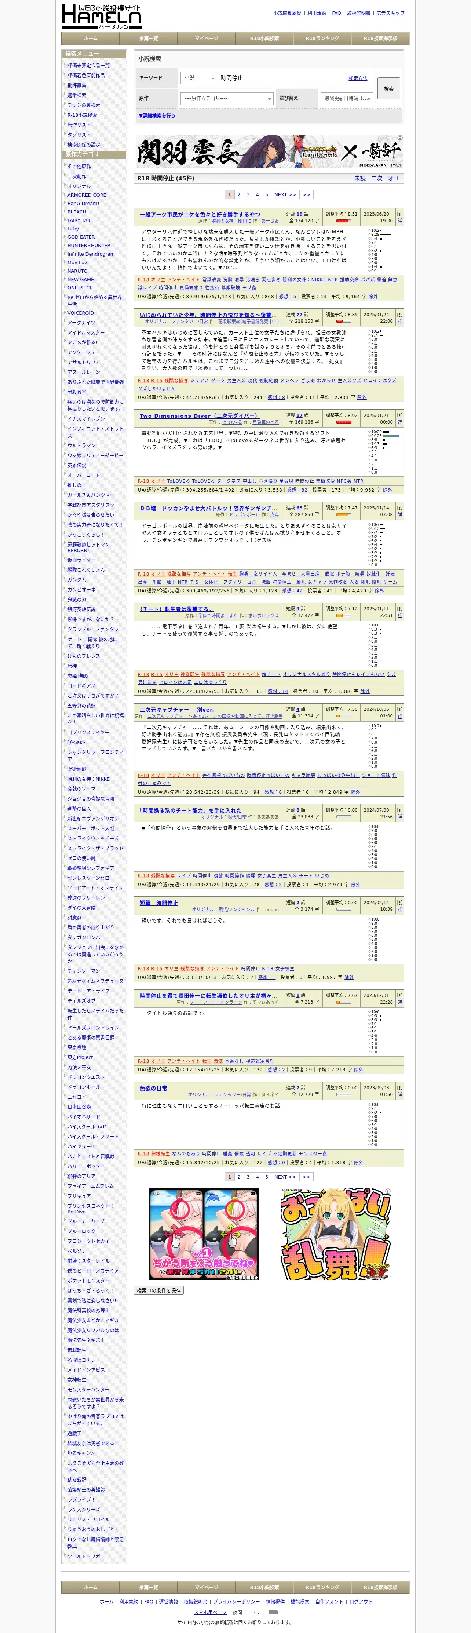
Task: Open チラシの裏検索 in the sidebar
Action: click(84, 105)
